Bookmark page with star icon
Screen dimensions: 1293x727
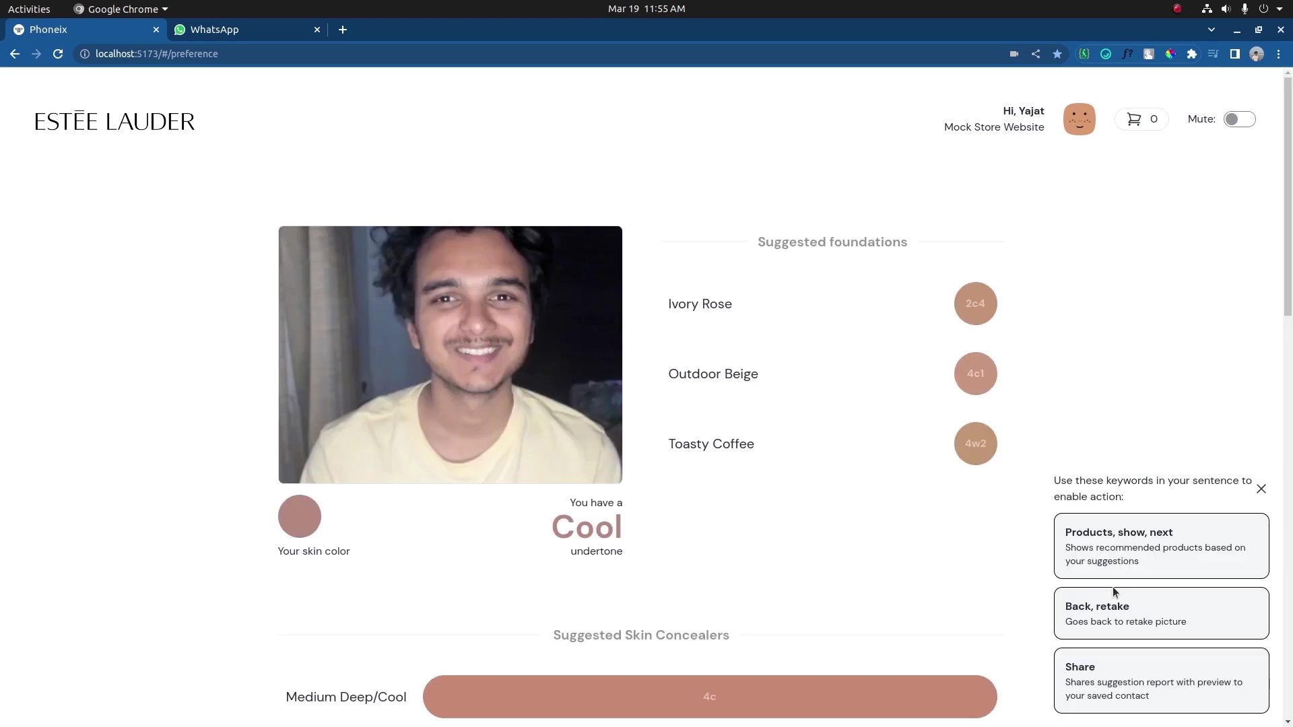tap(1057, 54)
